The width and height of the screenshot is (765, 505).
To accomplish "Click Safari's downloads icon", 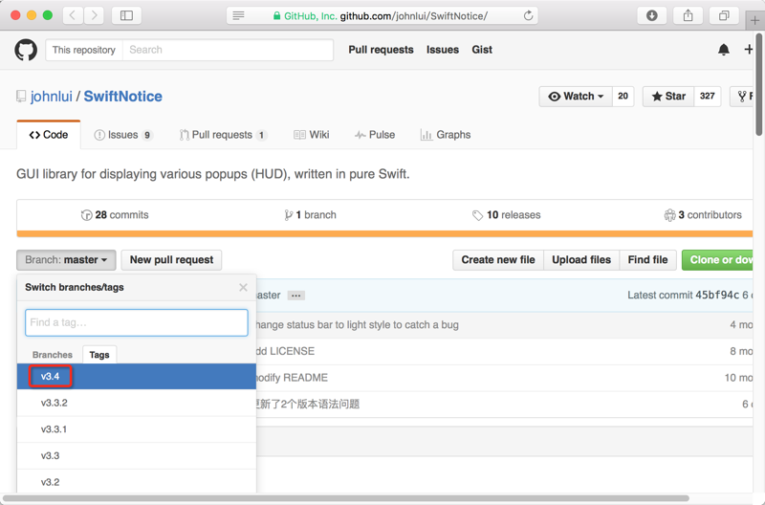I will coord(651,15).
